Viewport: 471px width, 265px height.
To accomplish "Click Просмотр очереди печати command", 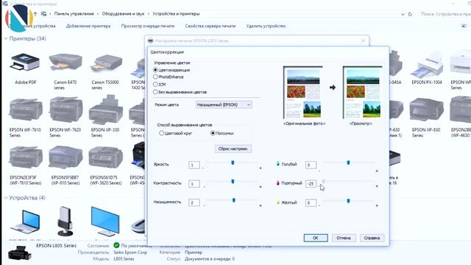I will [x=148, y=26].
